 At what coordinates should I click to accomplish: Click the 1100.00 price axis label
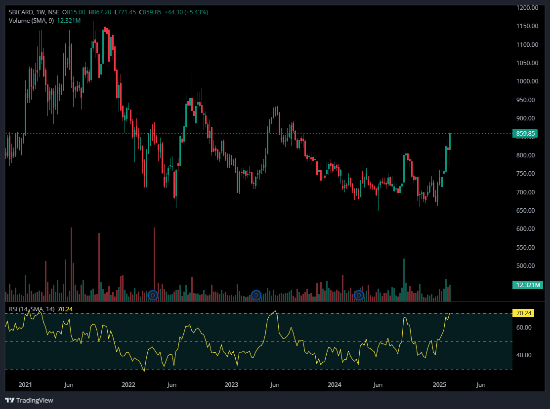tap(527, 44)
